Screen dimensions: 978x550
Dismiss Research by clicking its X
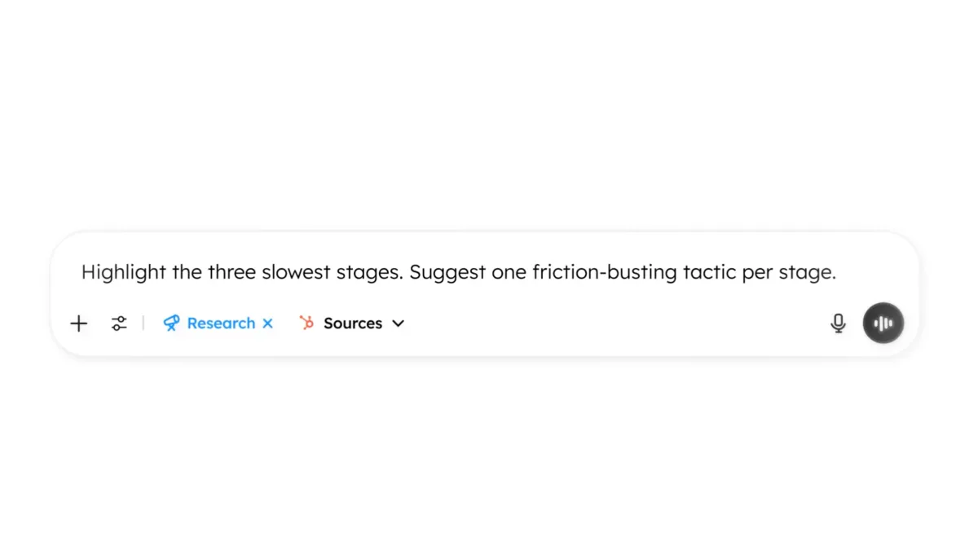click(x=268, y=323)
